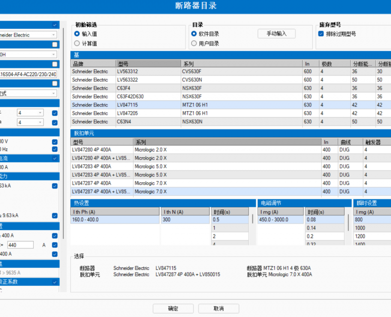Select the LV847115 row in the breaker table
391x317 pixels.
[230, 105]
